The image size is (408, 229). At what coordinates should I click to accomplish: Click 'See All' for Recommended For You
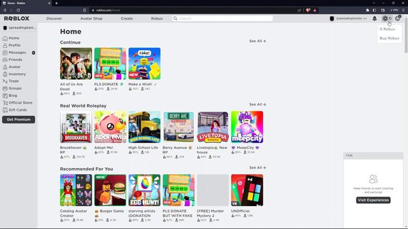point(258,167)
